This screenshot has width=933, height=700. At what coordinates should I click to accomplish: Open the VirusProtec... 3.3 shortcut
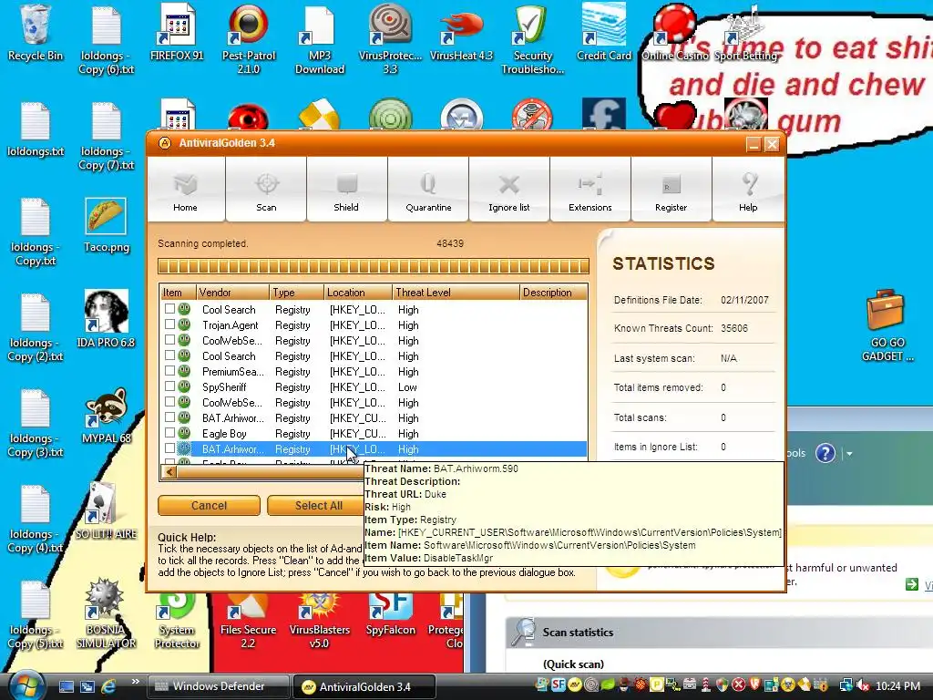click(390, 38)
